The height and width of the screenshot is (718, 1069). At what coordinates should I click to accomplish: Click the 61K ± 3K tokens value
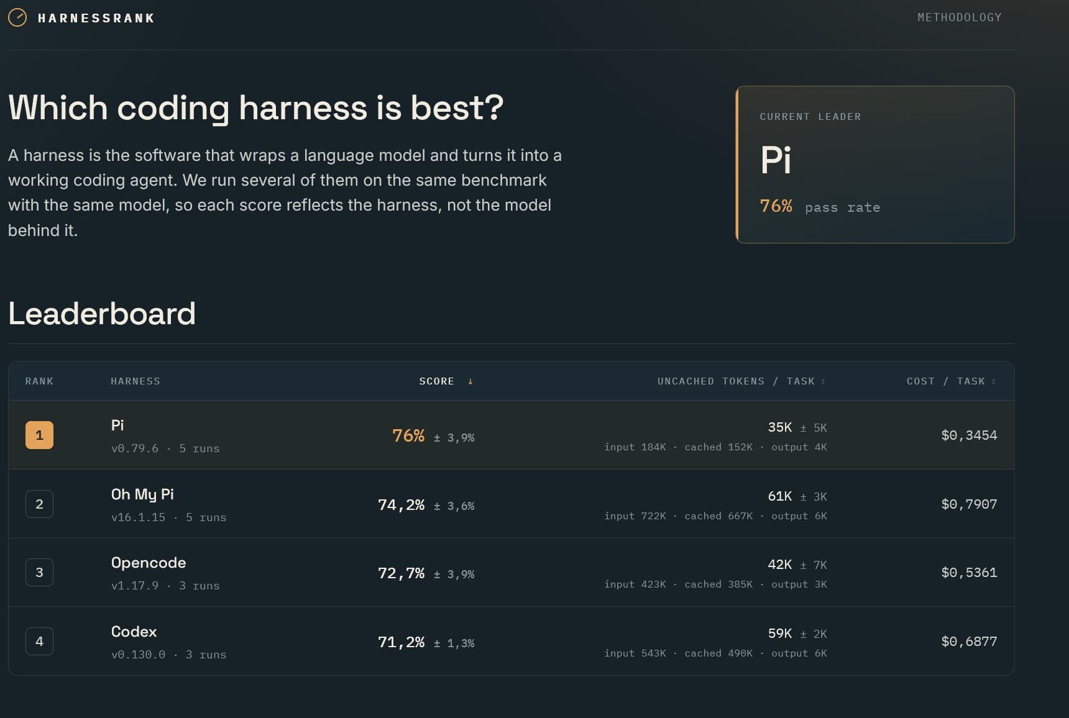pyautogui.click(x=797, y=496)
